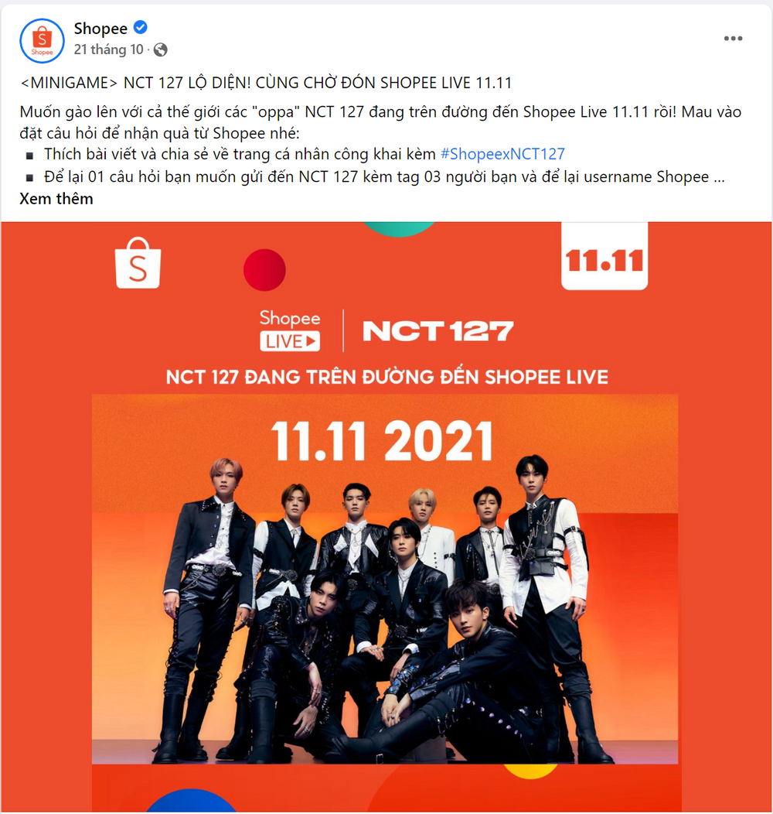Open the three-dot post options menu
Viewport: 773px width, 814px height.
click(733, 39)
